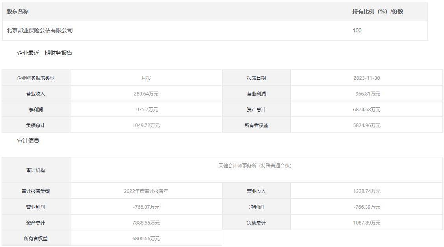The image size is (444, 247).
Task: Click audit report type 2022年度审计报告年
Action: tap(146, 191)
